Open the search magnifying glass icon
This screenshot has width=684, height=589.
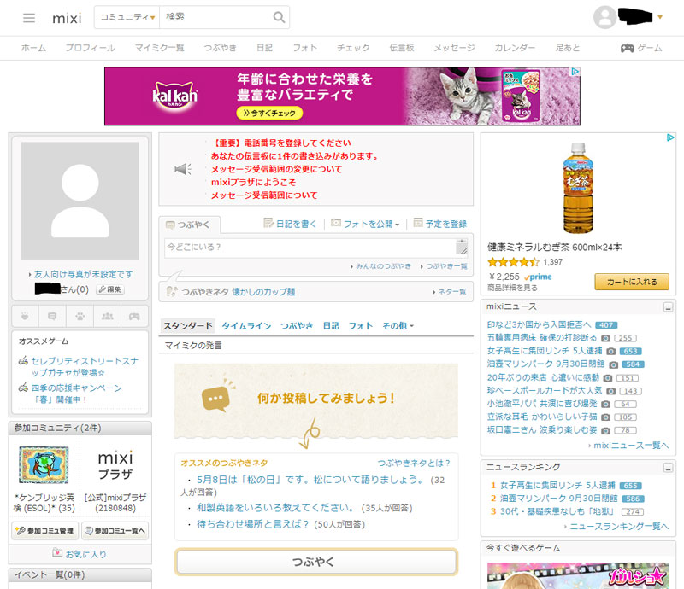click(x=279, y=17)
